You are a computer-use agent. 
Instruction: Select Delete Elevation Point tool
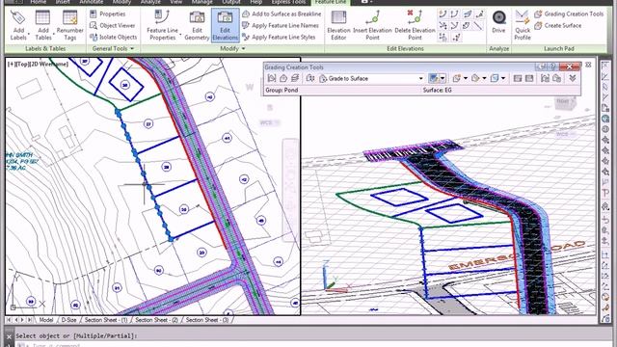[x=415, y=25]
